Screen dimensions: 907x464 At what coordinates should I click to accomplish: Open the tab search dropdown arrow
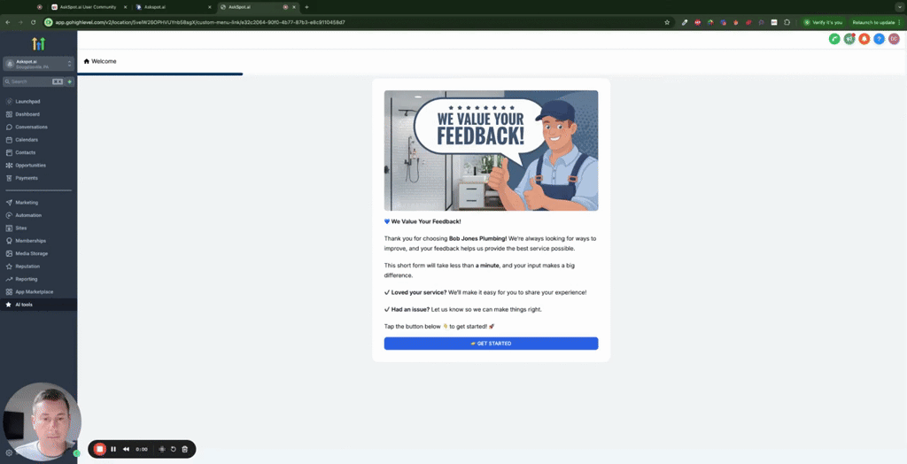(900, 7)
